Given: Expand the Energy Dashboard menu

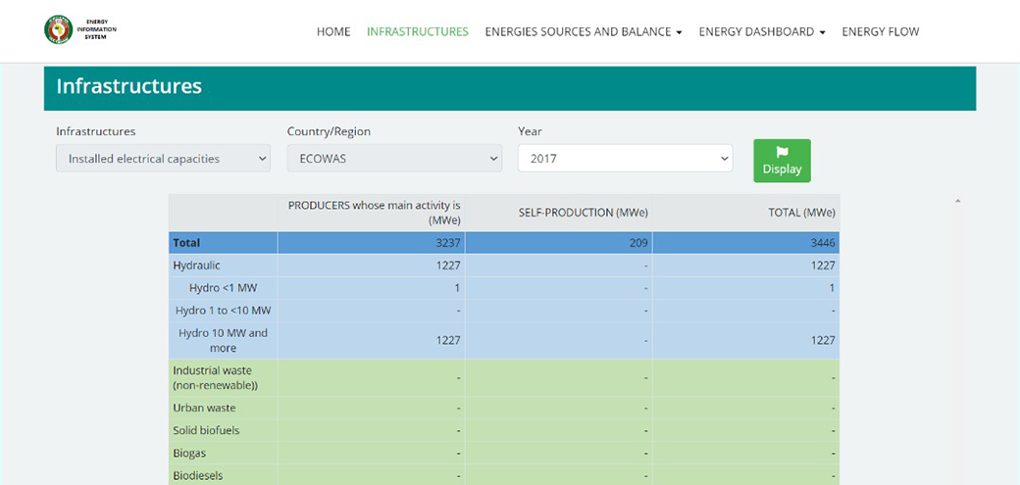Looking at the screenshot, I should [762, 31].
